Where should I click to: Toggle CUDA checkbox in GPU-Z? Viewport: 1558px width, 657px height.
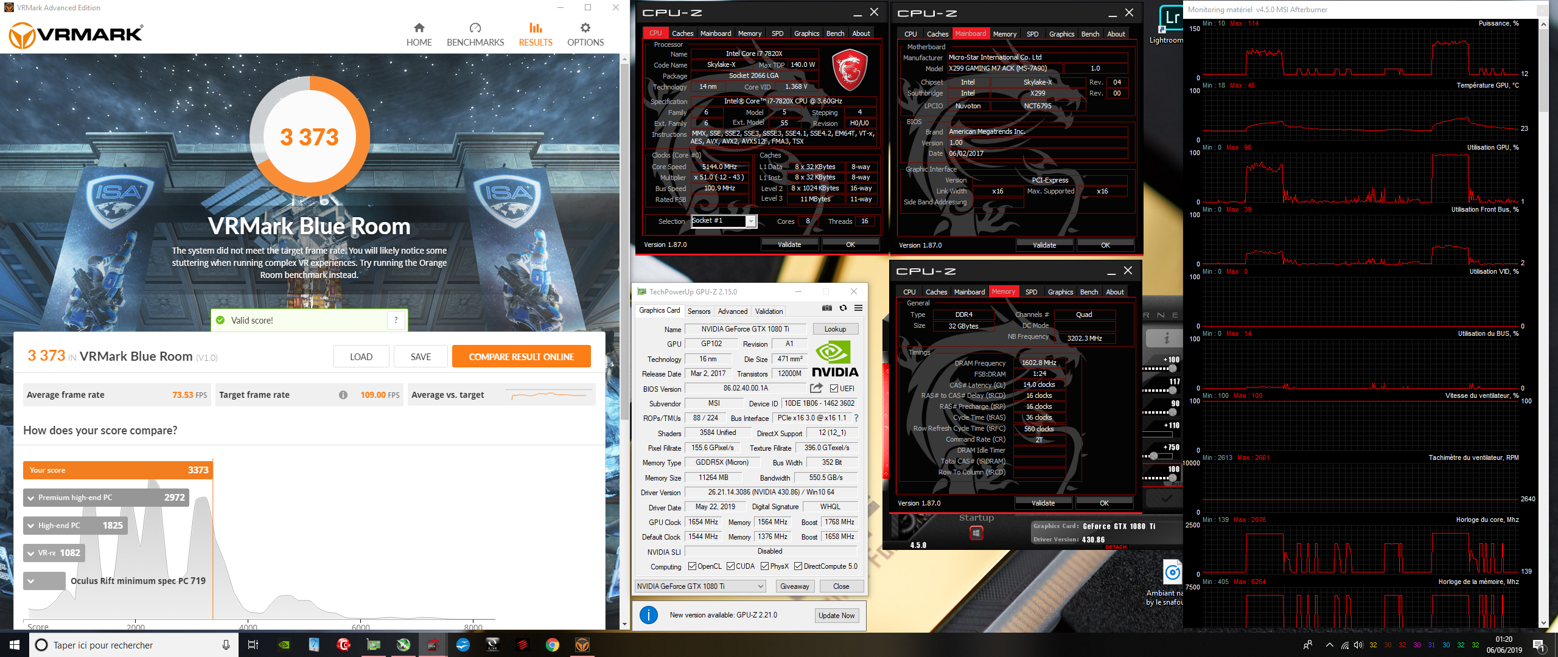[730, 566]
